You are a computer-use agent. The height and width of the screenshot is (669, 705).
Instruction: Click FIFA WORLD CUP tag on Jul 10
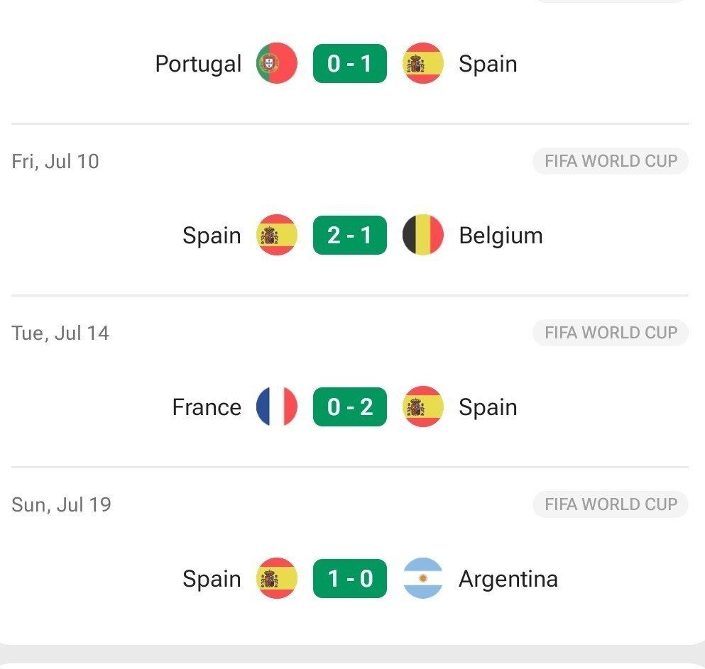point(611,161)
